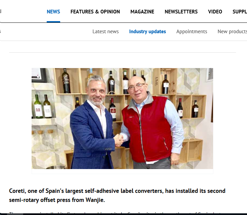Click the framed picture in photo corner
This screenshot has height=215, width=247.
(39, 75)
